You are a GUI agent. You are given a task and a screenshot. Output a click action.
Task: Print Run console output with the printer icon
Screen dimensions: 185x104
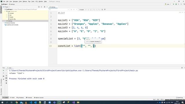(x=6, y=81)
